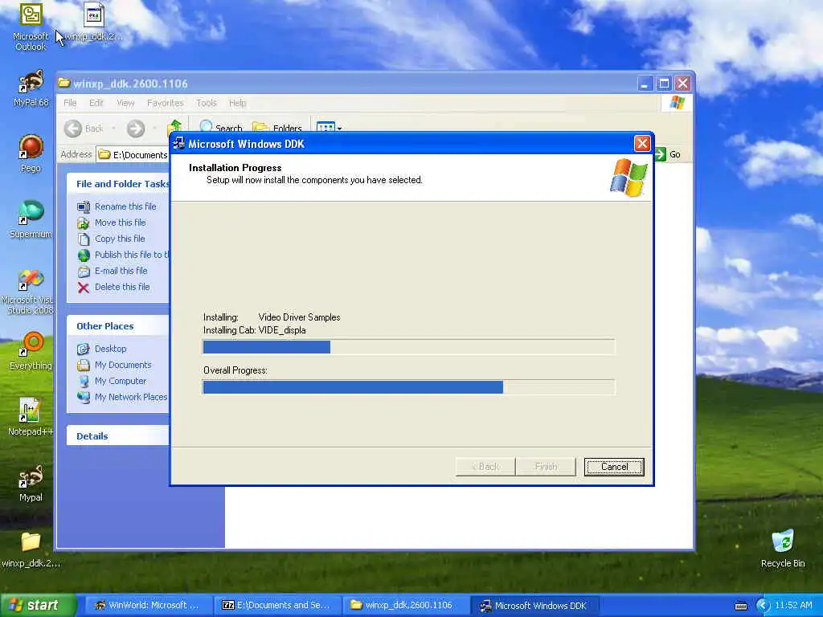Screen dimensions: 823x617
Task: Select Microsoft Visual Studio 2008 shortcut
Action: (x=31, y=291)
